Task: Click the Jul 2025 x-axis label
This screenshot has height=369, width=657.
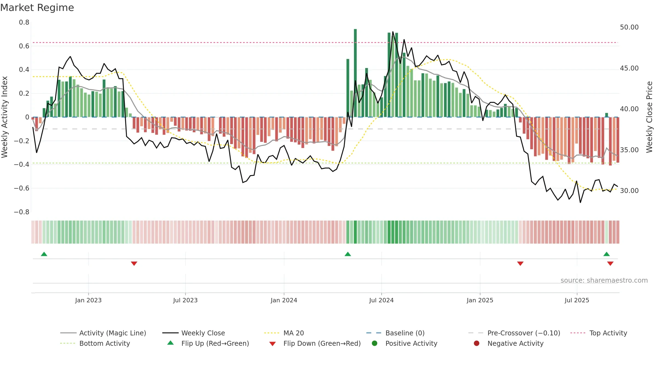Action: pos(577,300)
